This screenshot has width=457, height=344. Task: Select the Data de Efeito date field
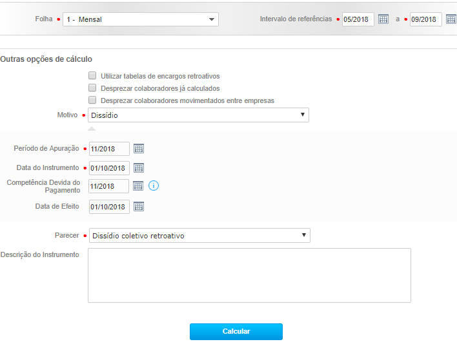click(x=109, y=207)
